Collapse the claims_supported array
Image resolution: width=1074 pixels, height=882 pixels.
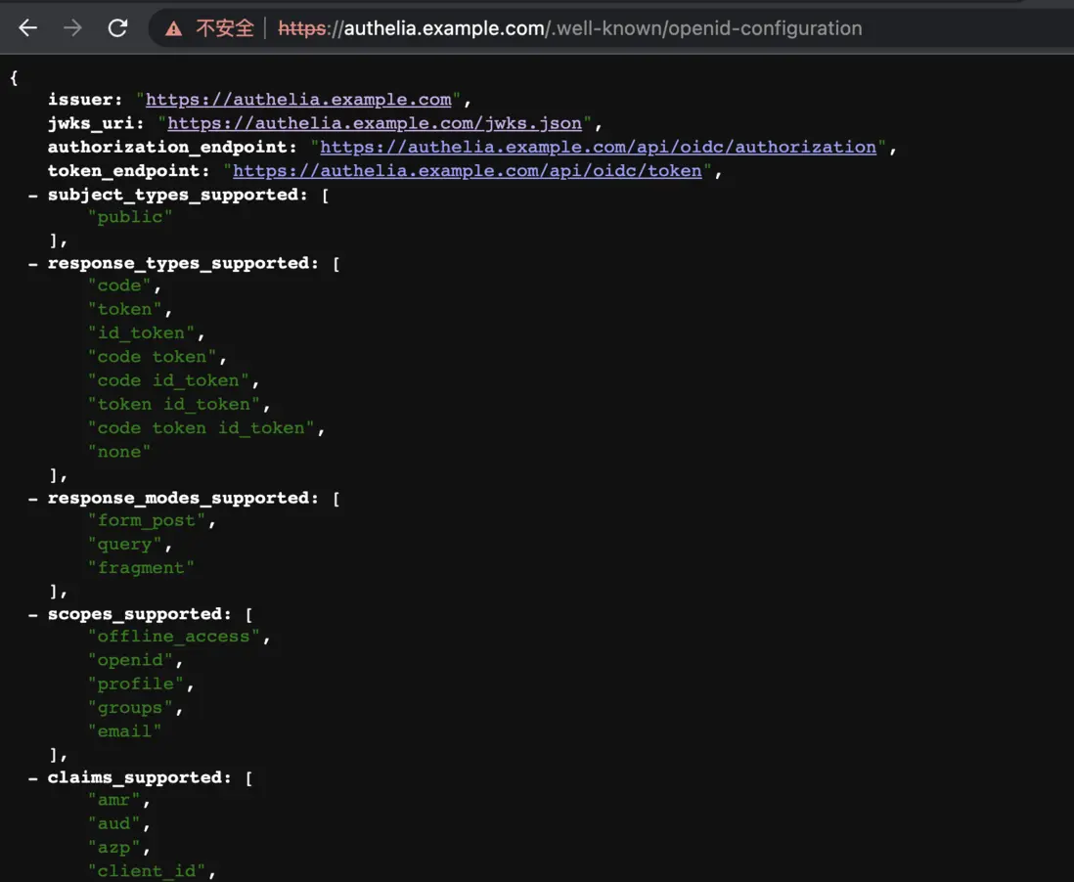(33, 778)
